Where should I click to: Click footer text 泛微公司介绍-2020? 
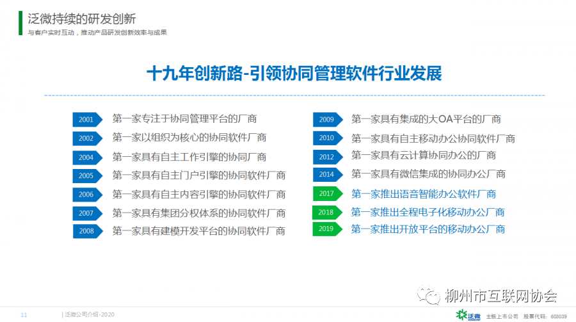[90, 315]
